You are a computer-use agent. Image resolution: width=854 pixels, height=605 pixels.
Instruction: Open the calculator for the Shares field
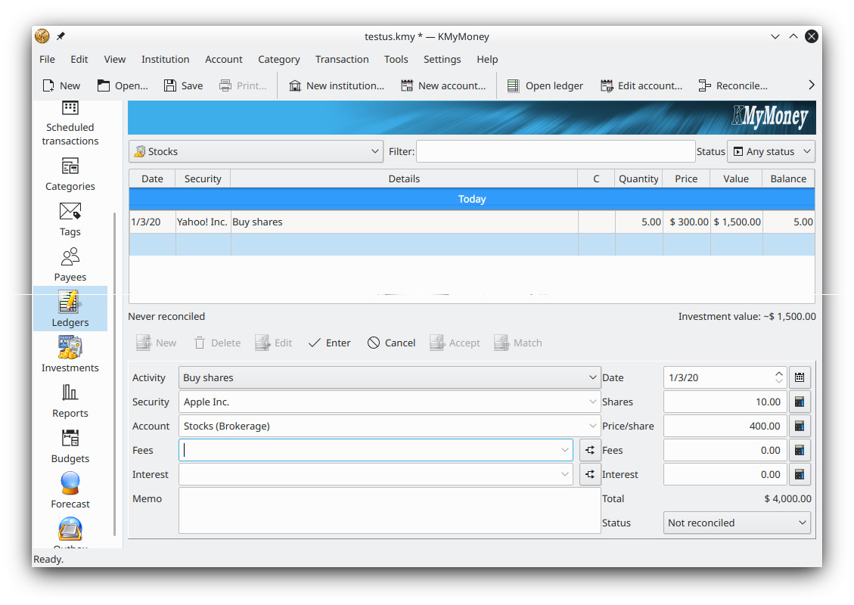[x=800, y=402]
